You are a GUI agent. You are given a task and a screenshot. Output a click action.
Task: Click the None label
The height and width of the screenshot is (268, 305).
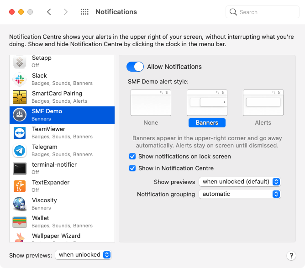coord(151,123)
